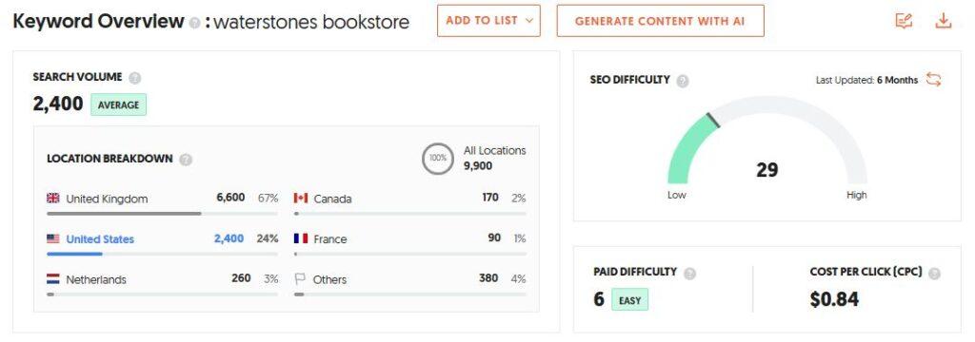Click the Netherlands flag icon
Screen dimensions: 975x342
(x=53, y=278)
